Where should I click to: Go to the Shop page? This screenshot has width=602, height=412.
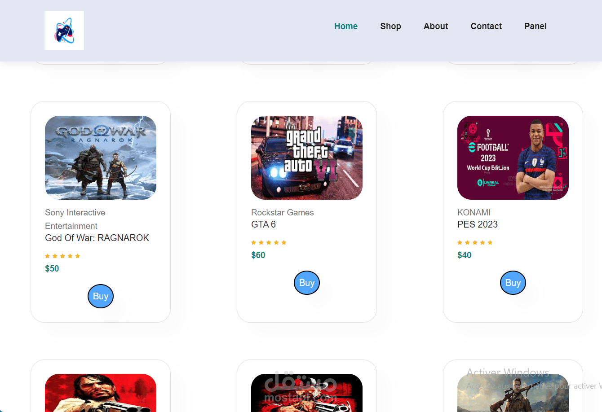390,26
